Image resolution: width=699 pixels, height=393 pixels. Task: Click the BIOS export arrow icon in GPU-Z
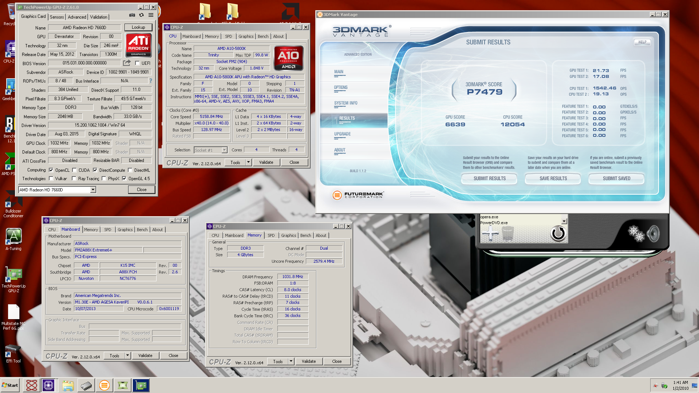coord(127,63)
